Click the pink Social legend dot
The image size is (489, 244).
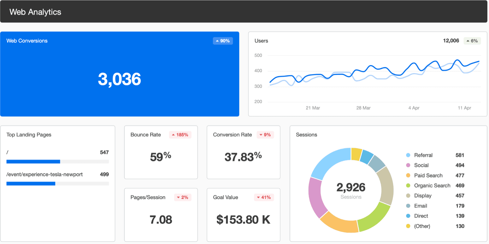coord(408,165)
